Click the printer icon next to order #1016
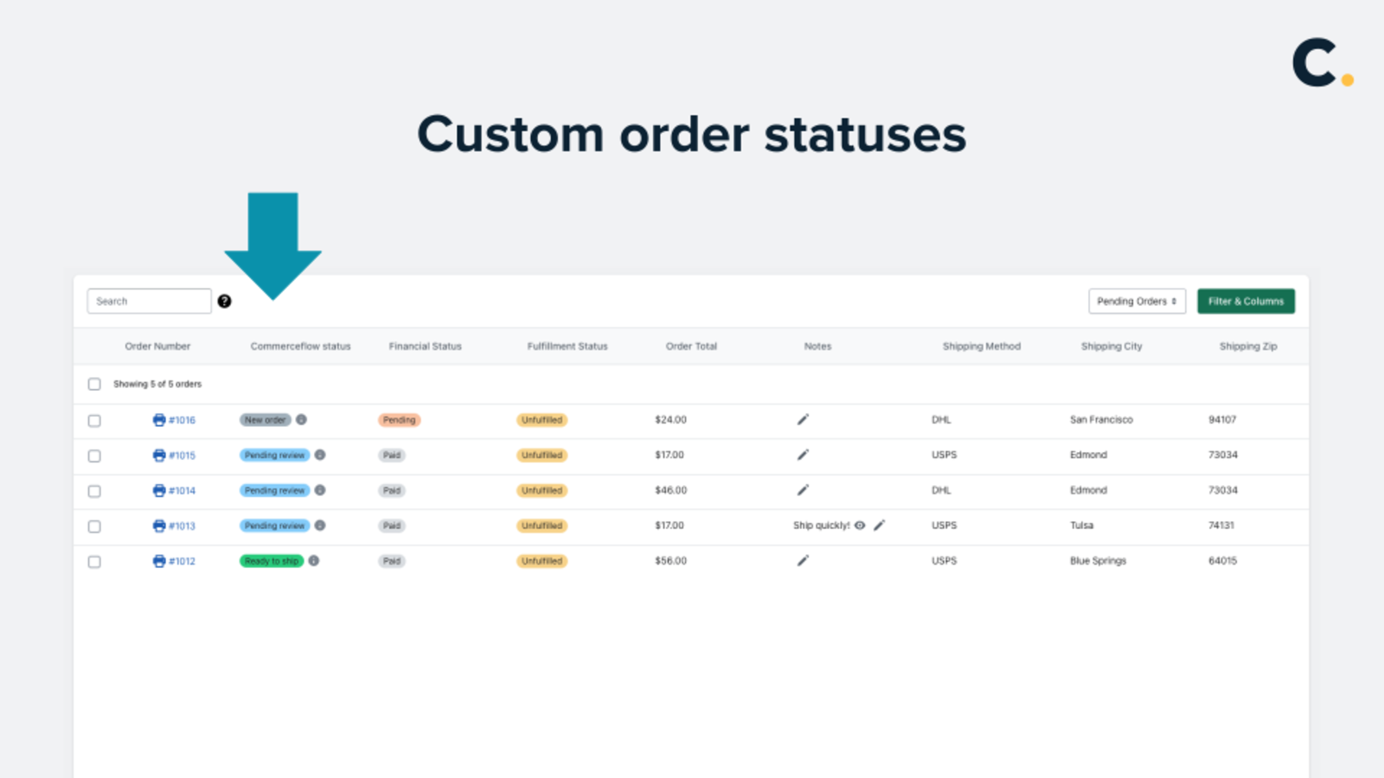The height and width of the screenshot is (778, 1384). click(159, 420)
